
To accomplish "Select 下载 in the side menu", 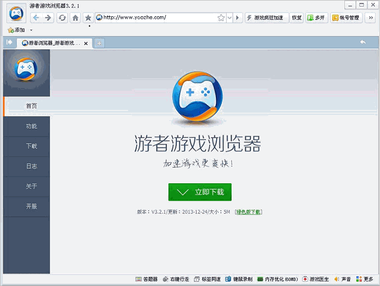I will click(27, 146).
